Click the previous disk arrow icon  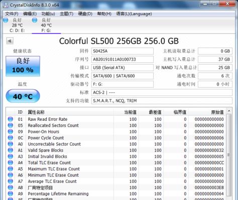[x=10, y=41]
